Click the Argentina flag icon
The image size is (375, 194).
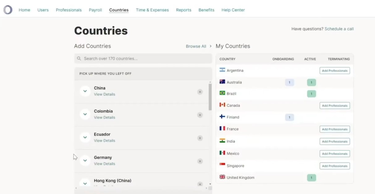tap(222, 70)
